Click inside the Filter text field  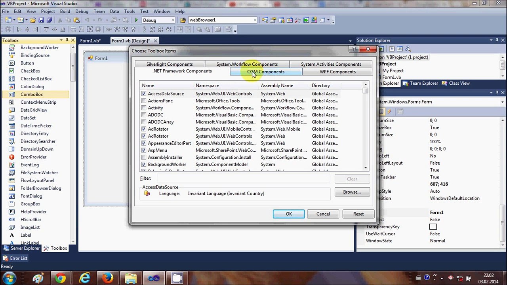[x=243, y=179]
